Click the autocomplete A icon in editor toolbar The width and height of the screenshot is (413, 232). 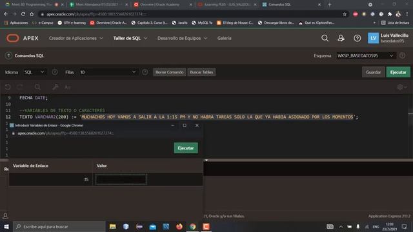coord(67,87)
